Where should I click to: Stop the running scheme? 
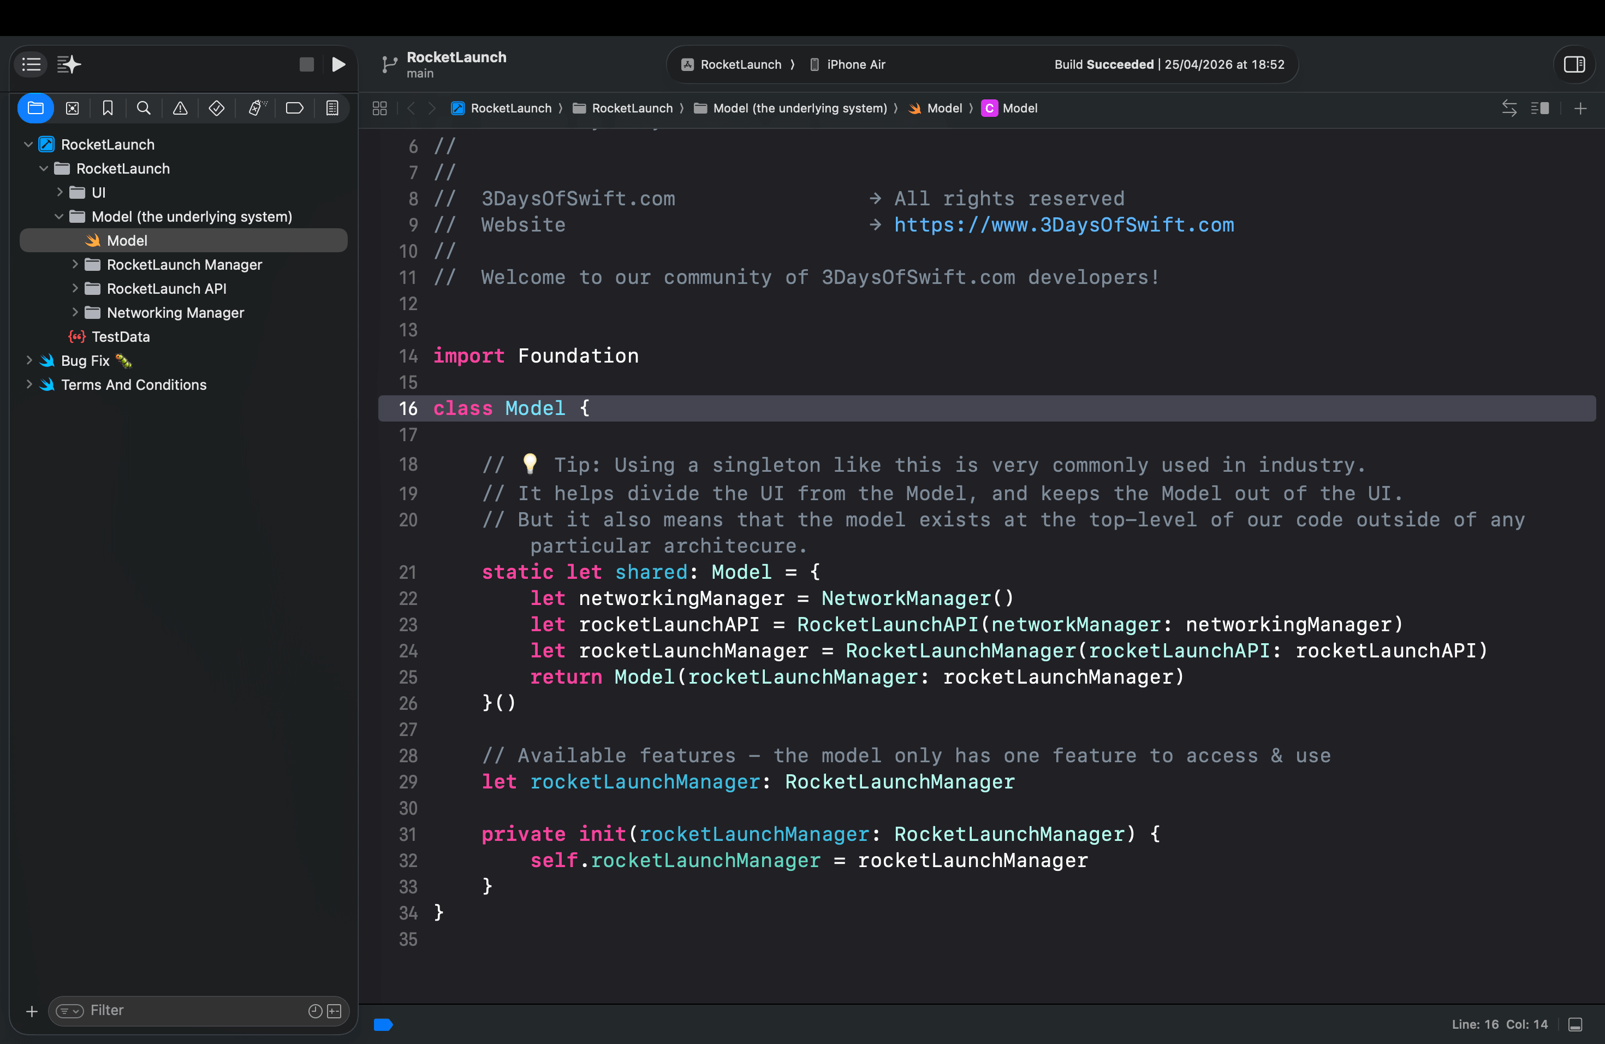pos(307,64)
